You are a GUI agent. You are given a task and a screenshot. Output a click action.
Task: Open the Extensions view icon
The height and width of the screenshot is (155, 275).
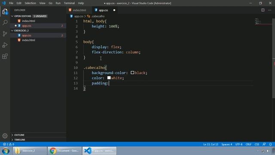pos(5,56)
